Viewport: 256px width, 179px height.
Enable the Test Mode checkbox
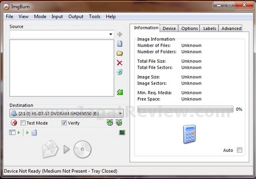pyautogui.click(x=23, y=123)
